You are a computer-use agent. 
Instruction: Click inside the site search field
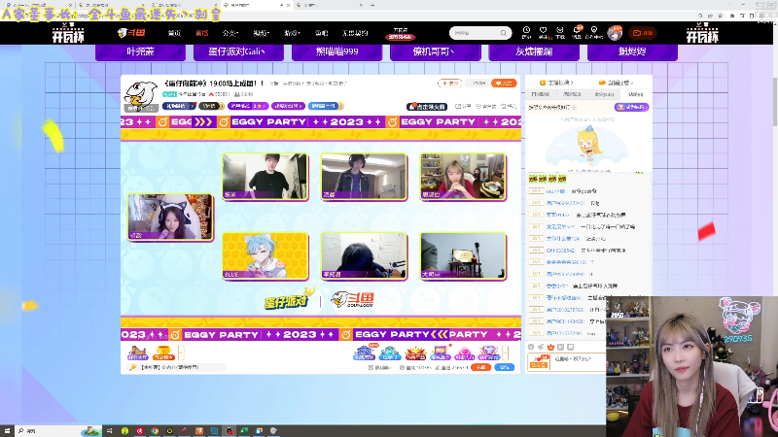click(x=476, y=33)
